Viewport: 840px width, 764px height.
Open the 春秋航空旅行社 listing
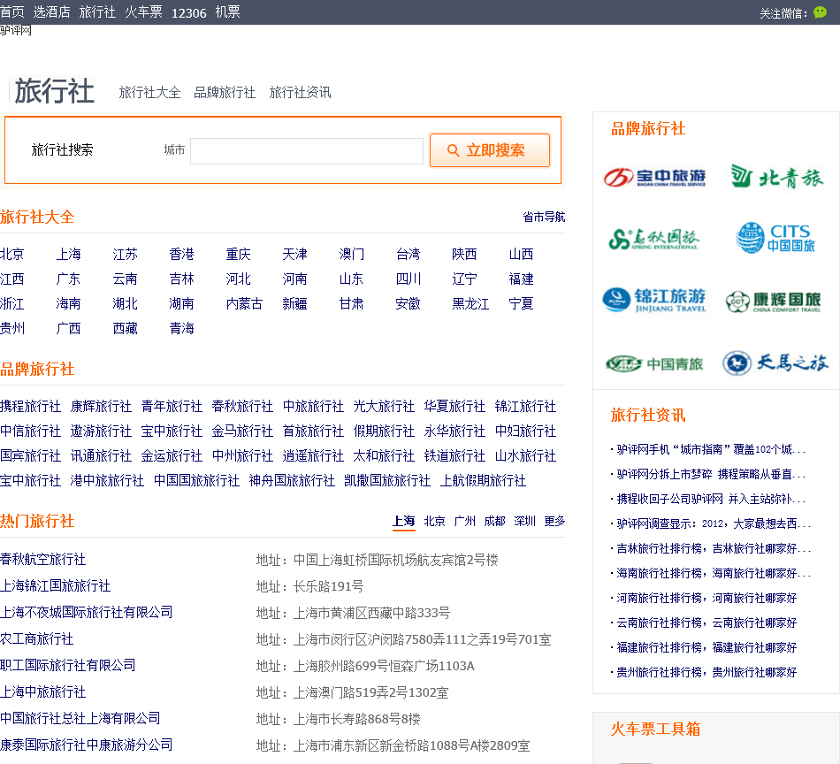43,560
